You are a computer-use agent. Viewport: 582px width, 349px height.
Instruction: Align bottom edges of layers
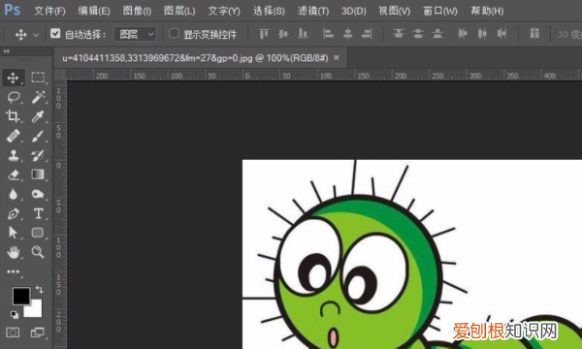303,34
